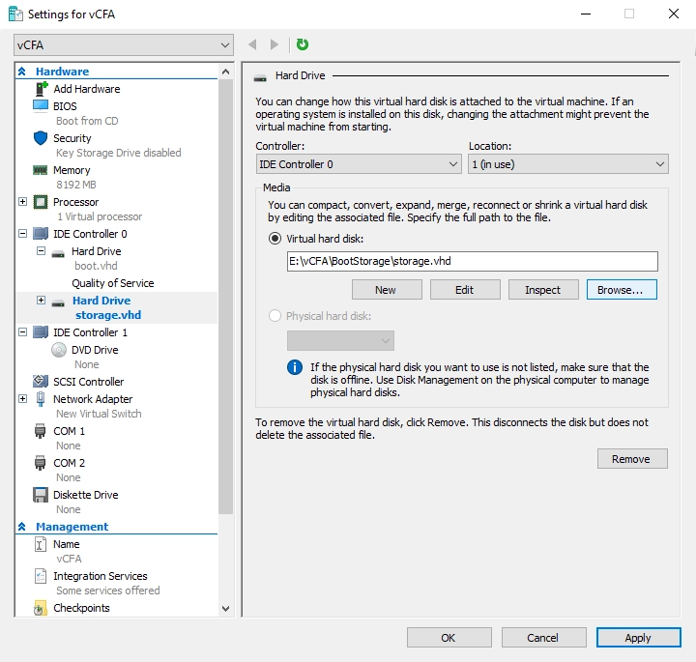The height and width of the screenshot is (662, 696).
Task: Click the Apply button
Action: (x=638, y=638)
